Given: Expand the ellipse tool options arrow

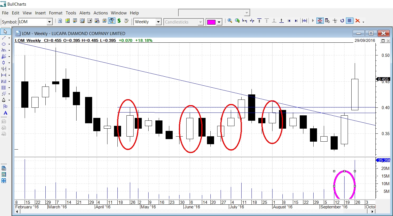Looking at the screenshot, I should (9, 44).
